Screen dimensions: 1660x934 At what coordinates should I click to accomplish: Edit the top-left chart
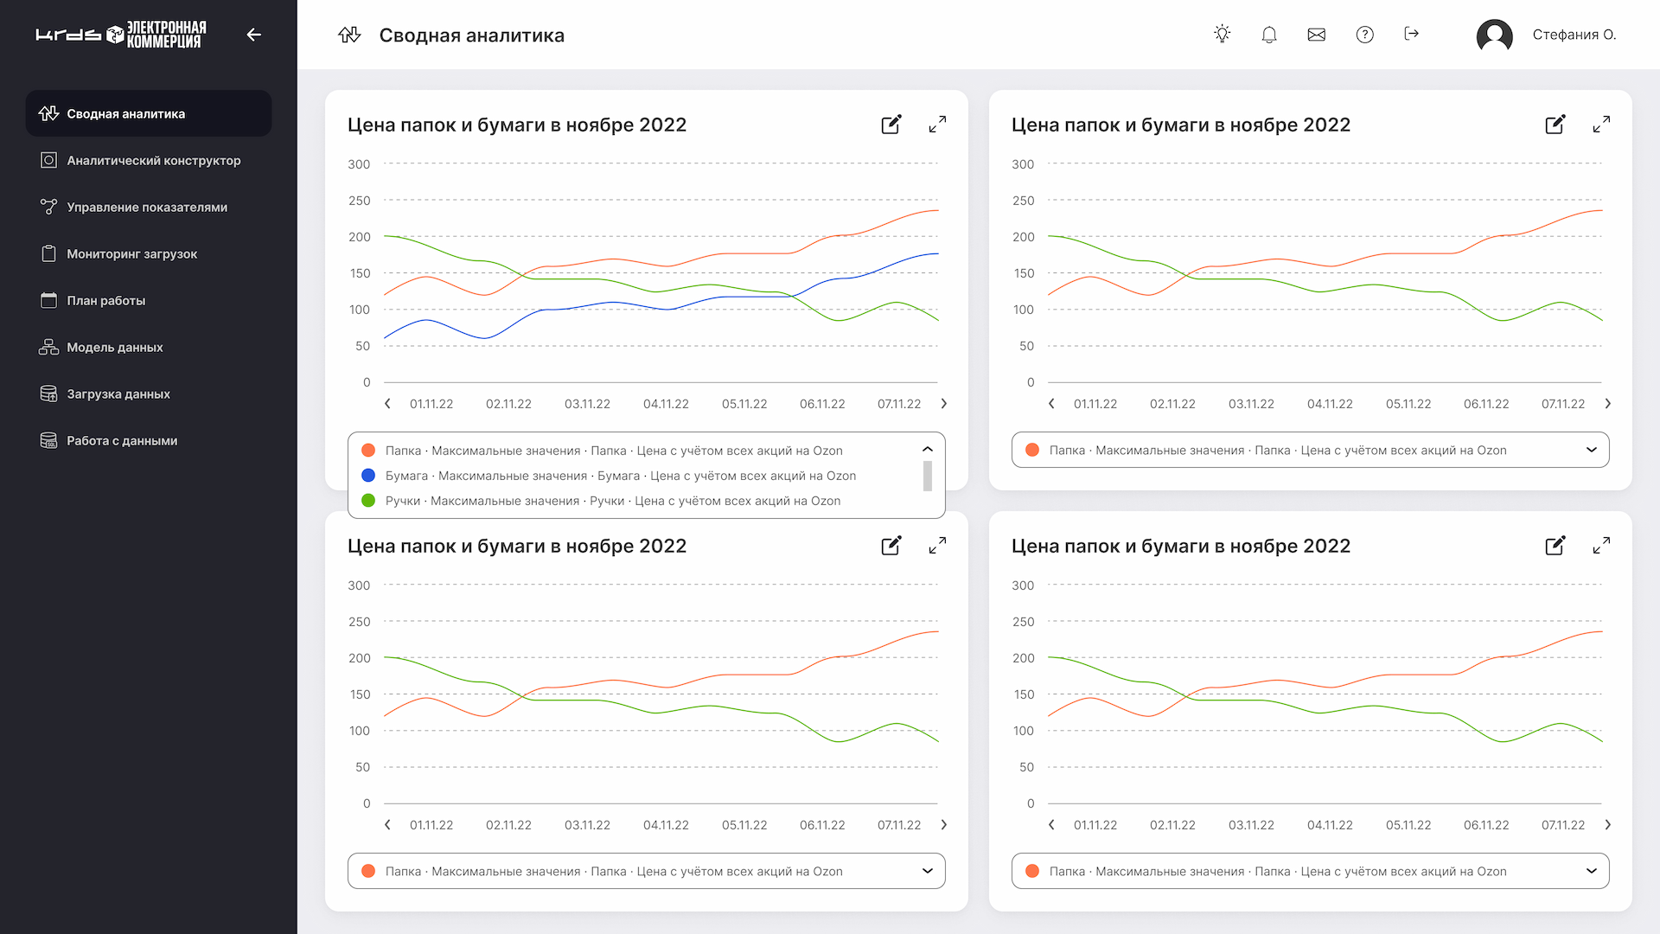coord(891,125)
